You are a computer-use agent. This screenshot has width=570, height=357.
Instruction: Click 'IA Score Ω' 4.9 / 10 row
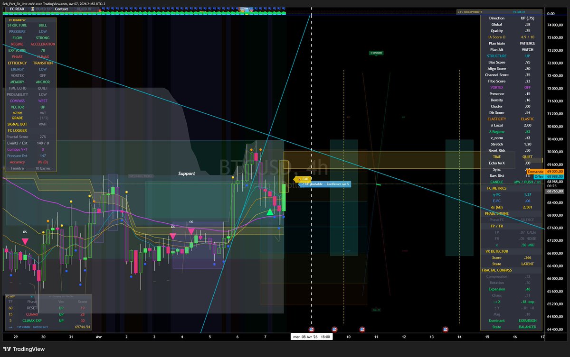(x=512, y=37)
